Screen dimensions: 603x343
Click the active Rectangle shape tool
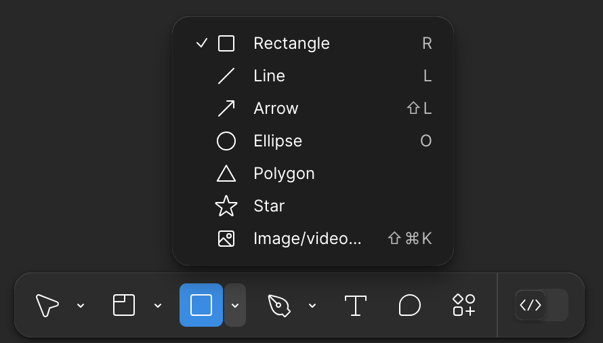click(201, 305)
